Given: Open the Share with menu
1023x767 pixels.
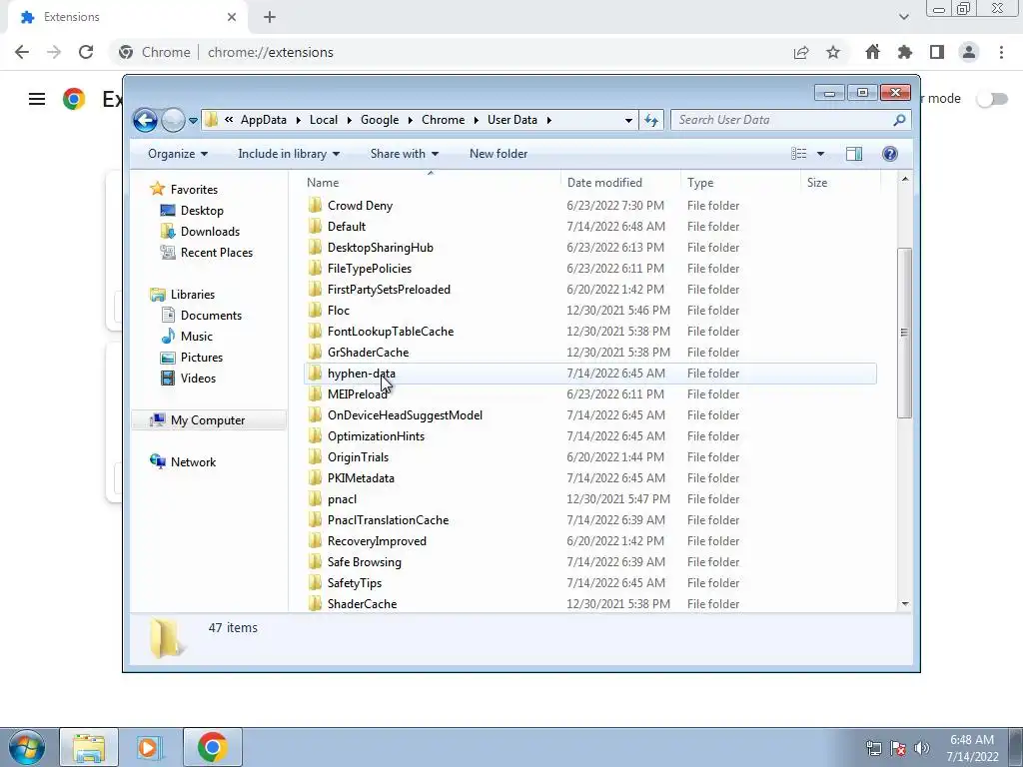Looking at the screenshot, I should point(405,154).
